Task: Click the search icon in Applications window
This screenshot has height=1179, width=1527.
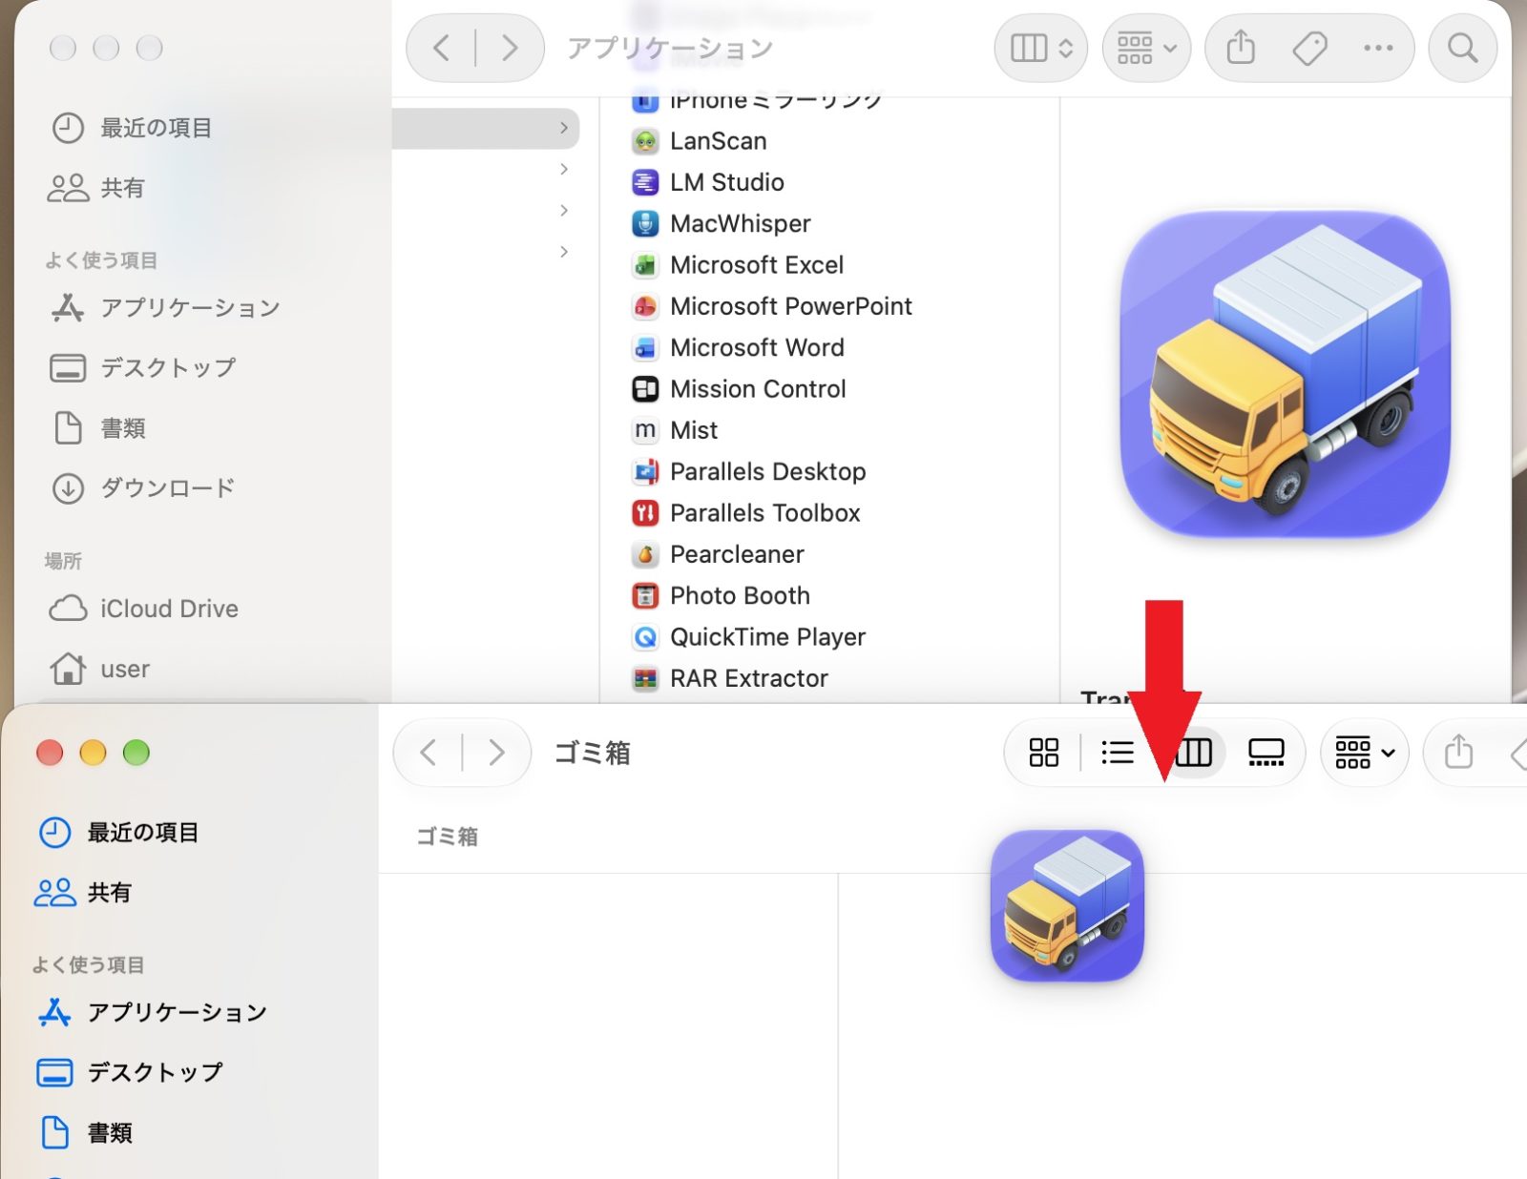Action: coord(1462,48)
